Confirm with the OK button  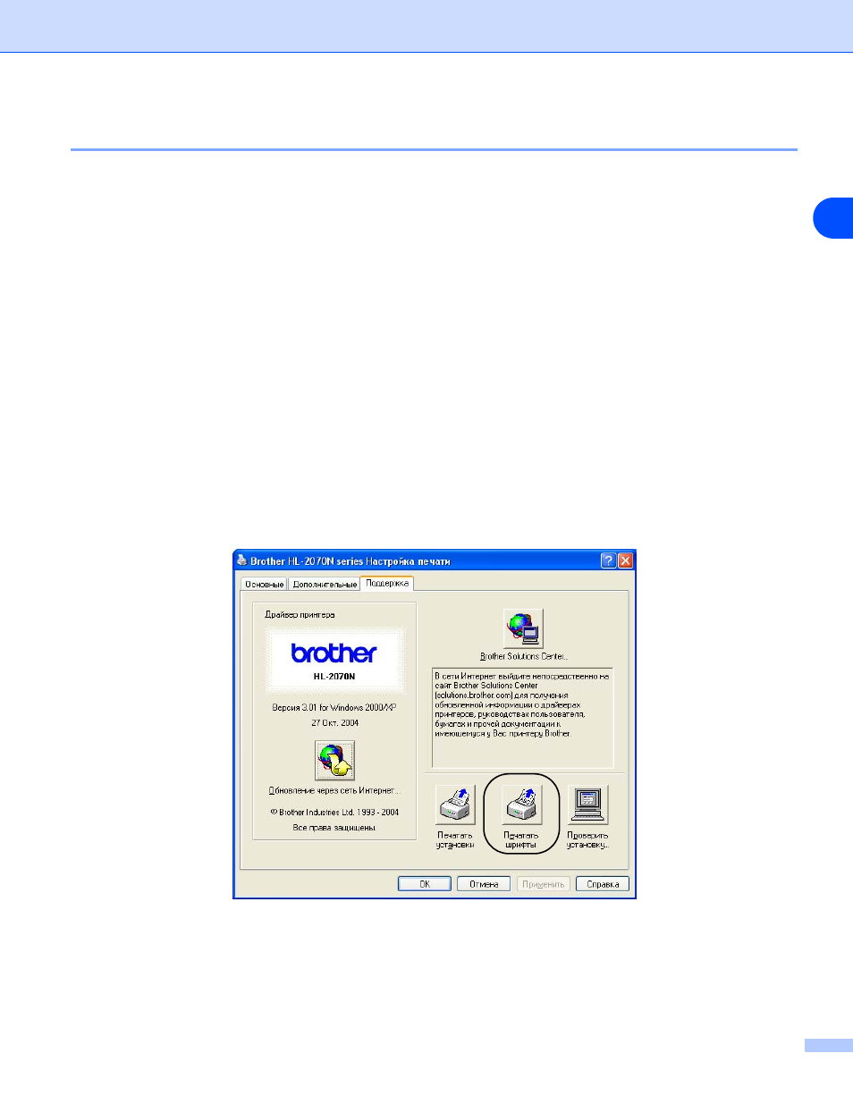(425, 884)
